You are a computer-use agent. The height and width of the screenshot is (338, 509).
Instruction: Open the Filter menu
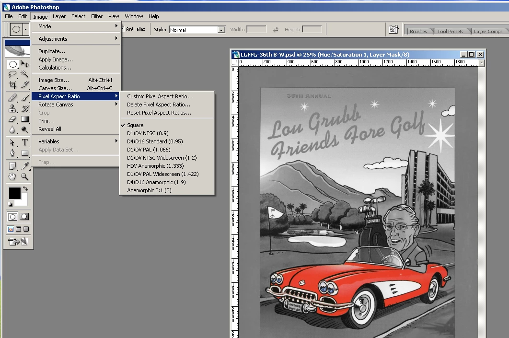coord(97,16)
